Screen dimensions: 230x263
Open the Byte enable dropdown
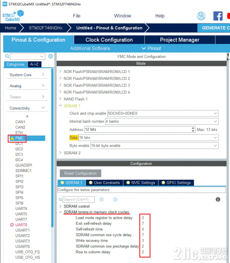click(154, 146)
